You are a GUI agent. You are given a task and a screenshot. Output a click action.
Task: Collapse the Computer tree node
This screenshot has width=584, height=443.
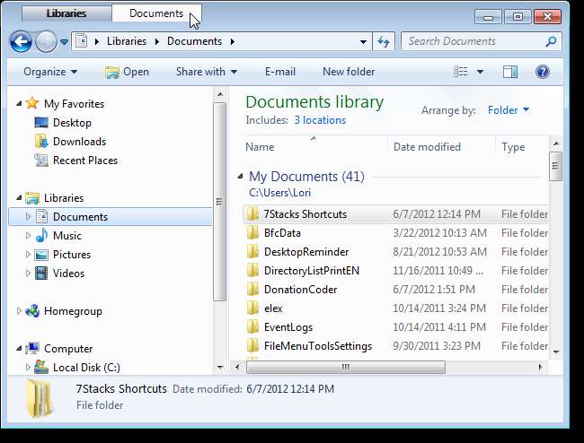click(19, 349)
